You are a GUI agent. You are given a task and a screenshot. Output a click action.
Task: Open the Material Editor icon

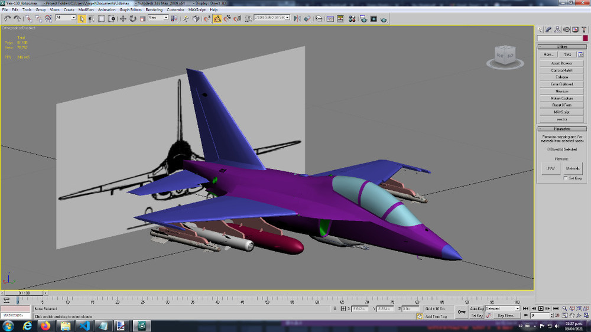click(x=352, y=19)
